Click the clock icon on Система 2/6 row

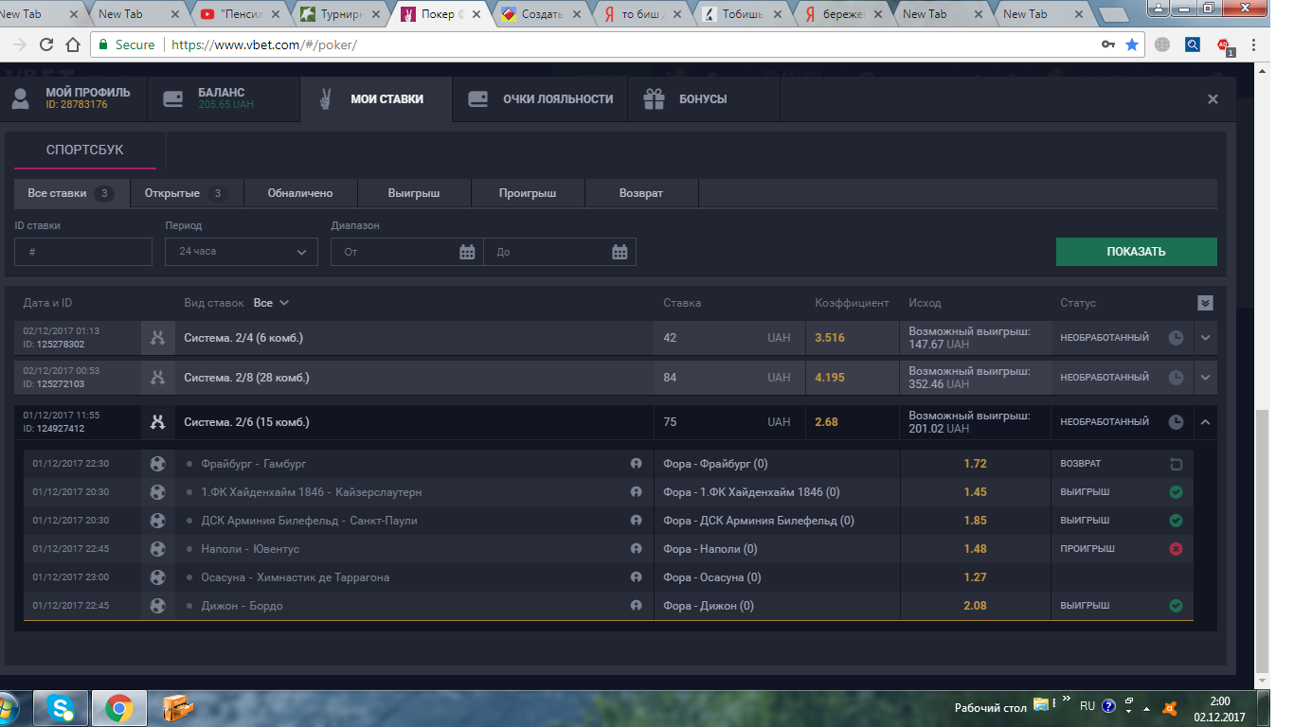pyautogui.click(x=1176, y=422)
